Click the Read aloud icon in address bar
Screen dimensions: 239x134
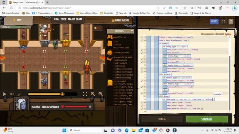pyautogui.click(x=164, y=8)
